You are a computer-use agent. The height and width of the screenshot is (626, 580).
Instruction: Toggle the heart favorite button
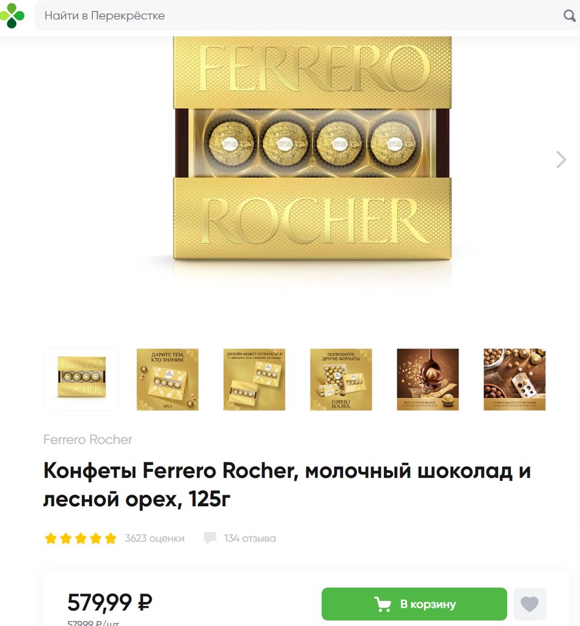[530, 603]
